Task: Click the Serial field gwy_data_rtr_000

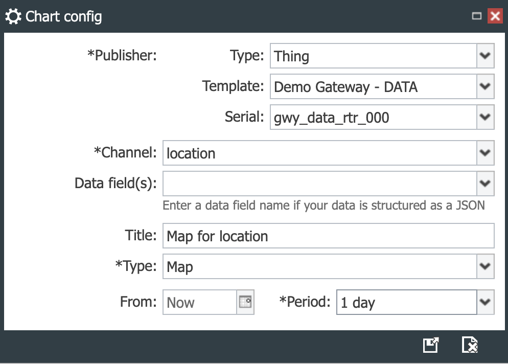Action: (x=374, y=117)
